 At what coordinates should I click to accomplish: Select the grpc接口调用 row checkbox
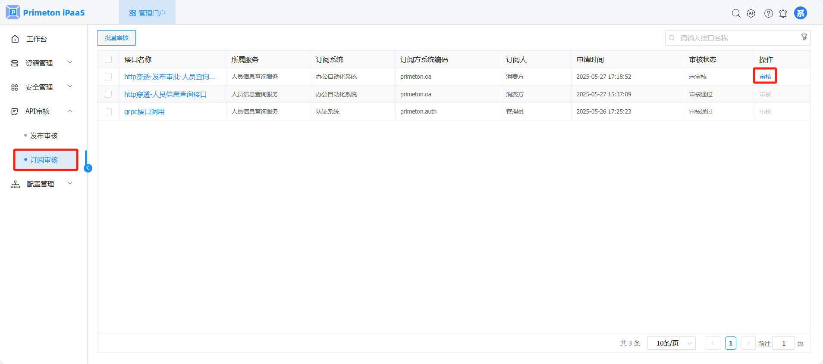pos(108,112)
